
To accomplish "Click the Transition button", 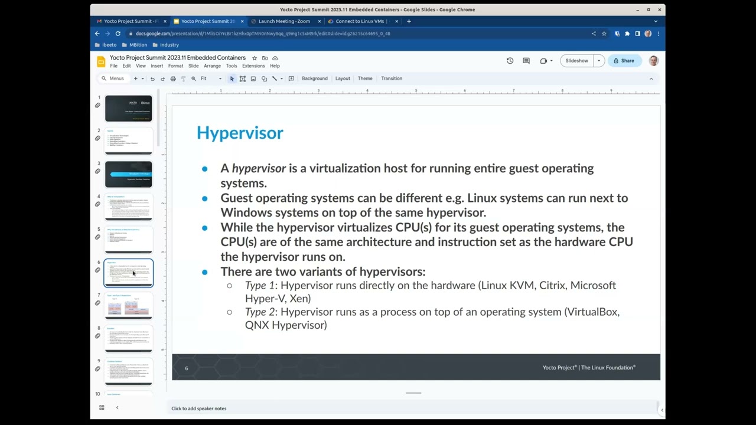I will pos(392,79).
